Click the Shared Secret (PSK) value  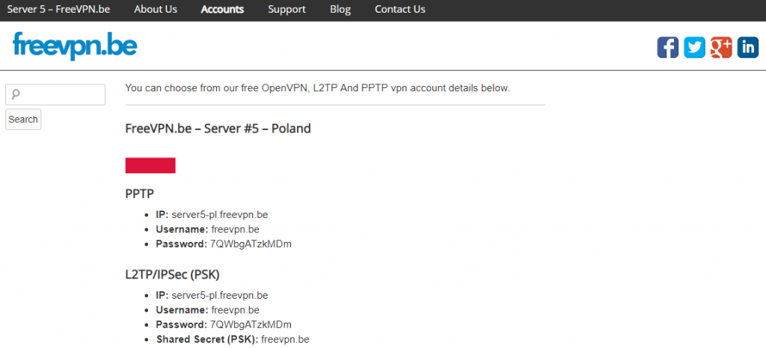pyautogui.click(x=285, y=340)
